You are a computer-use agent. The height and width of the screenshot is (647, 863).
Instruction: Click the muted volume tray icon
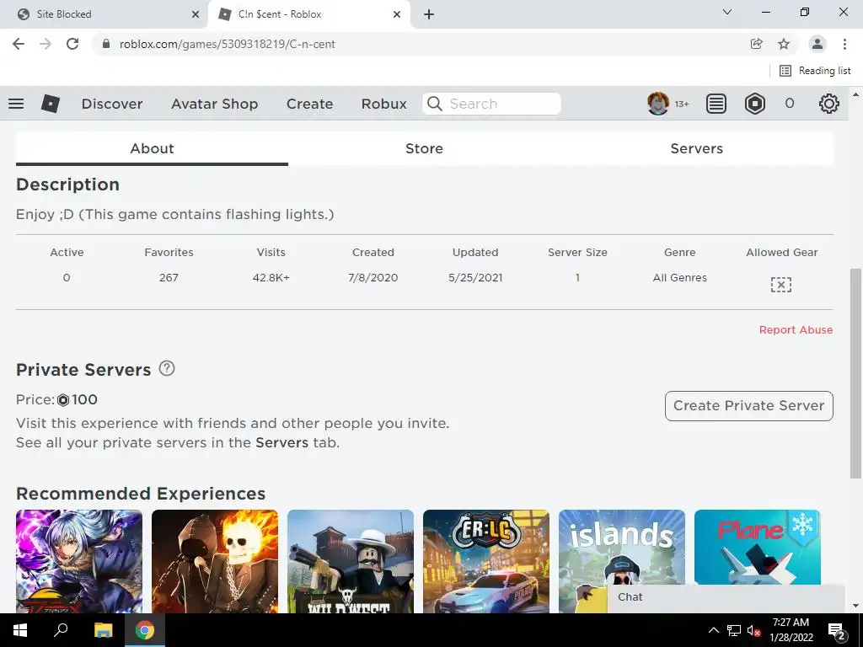pyautogui.click(x=753, y=630)
